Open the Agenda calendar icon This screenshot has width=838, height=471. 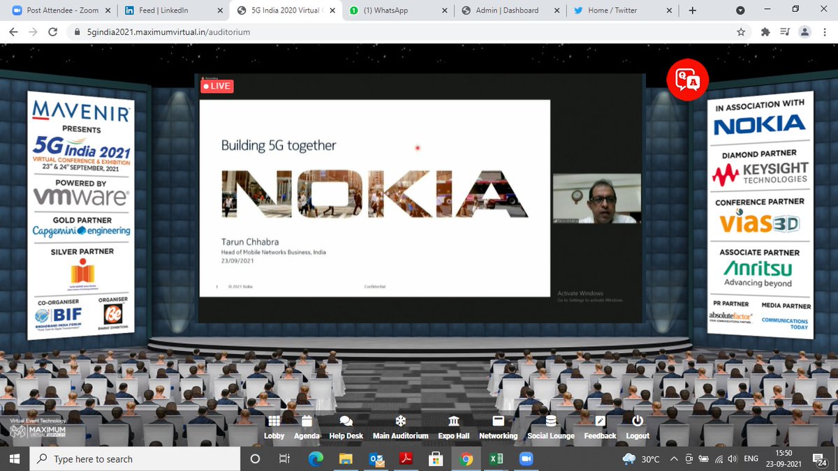coord(307,421)
